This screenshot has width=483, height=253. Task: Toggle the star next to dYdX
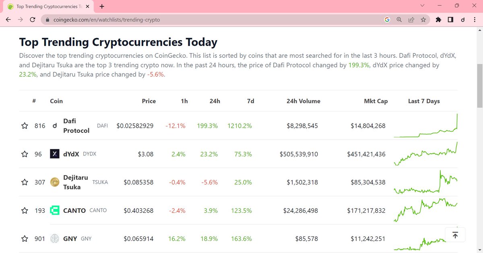pos(25,154)
